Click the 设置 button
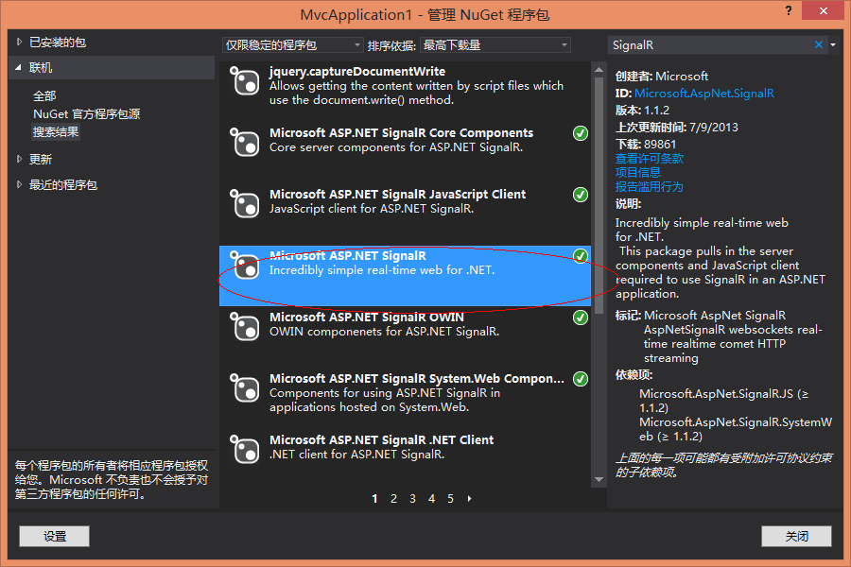The height and width of the screenshot is (567, 851). pos(54,536)
